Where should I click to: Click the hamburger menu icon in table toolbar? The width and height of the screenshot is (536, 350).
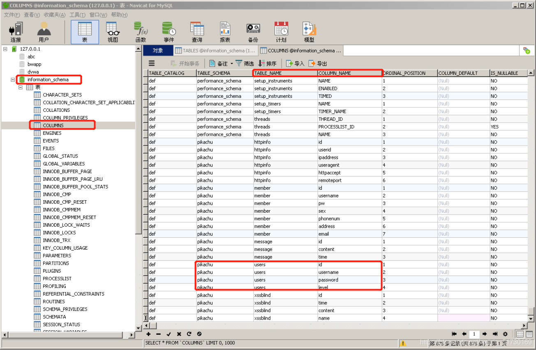pyautogui.click(x=152, y=63)
